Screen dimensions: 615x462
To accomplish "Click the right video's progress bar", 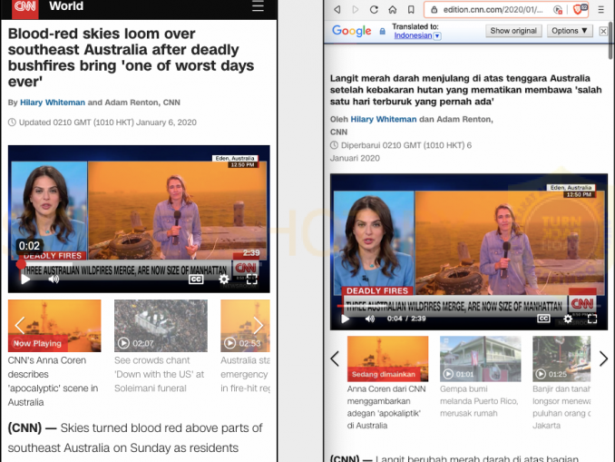I will pyautogui.click(x=468, y=306).
